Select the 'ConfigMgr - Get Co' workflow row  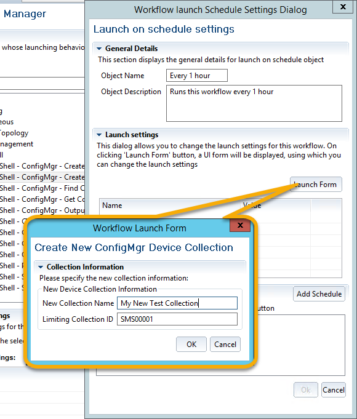click(42, 199)
